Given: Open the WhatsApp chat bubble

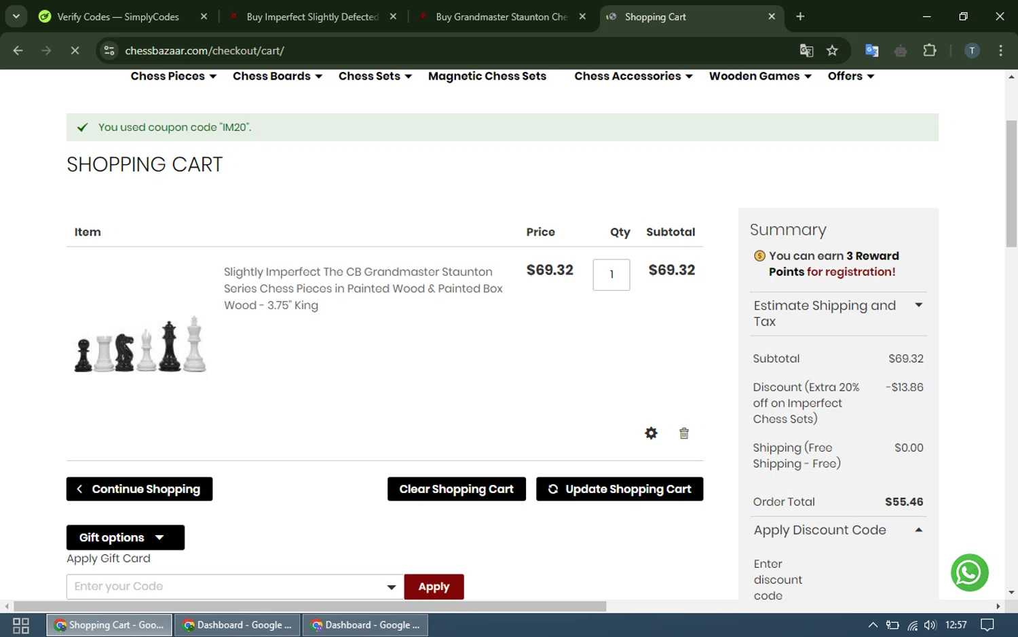Looking at the screenshot, I should 969,572.
